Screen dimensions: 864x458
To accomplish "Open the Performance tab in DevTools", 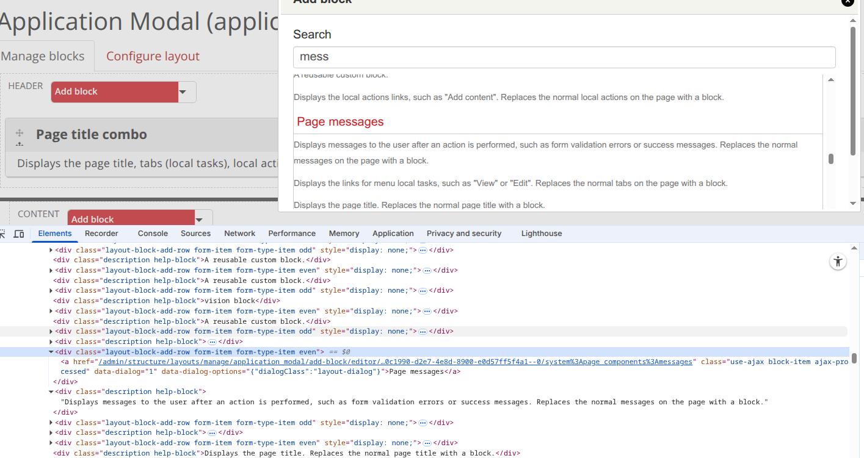I will 292,234.
